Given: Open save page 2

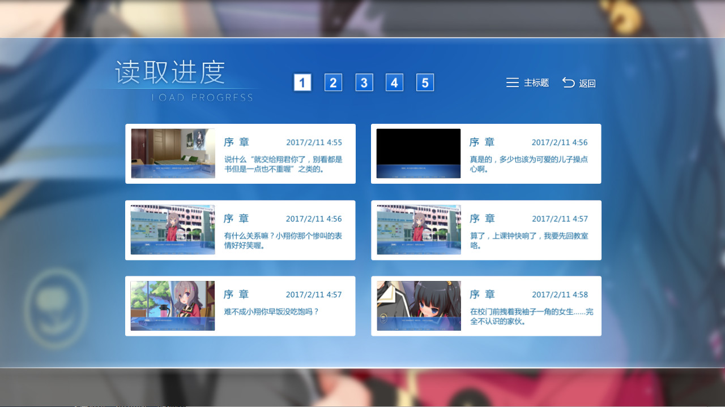Looking at the screenshot, I should 333,82.
